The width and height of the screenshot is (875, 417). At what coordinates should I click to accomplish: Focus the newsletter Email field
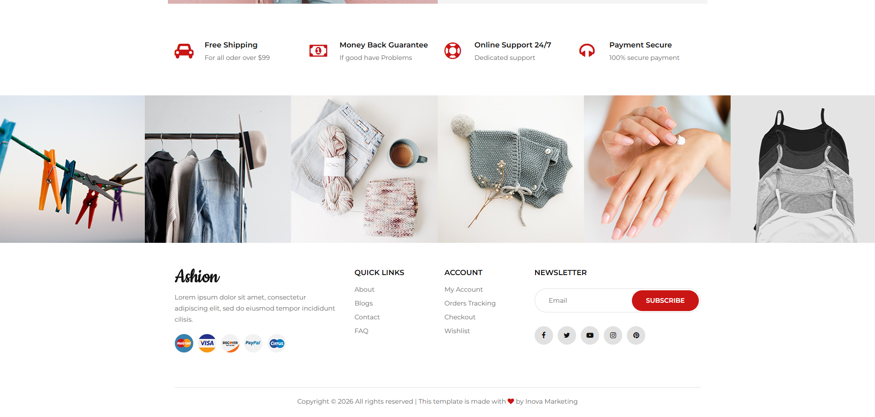(583, 300)
